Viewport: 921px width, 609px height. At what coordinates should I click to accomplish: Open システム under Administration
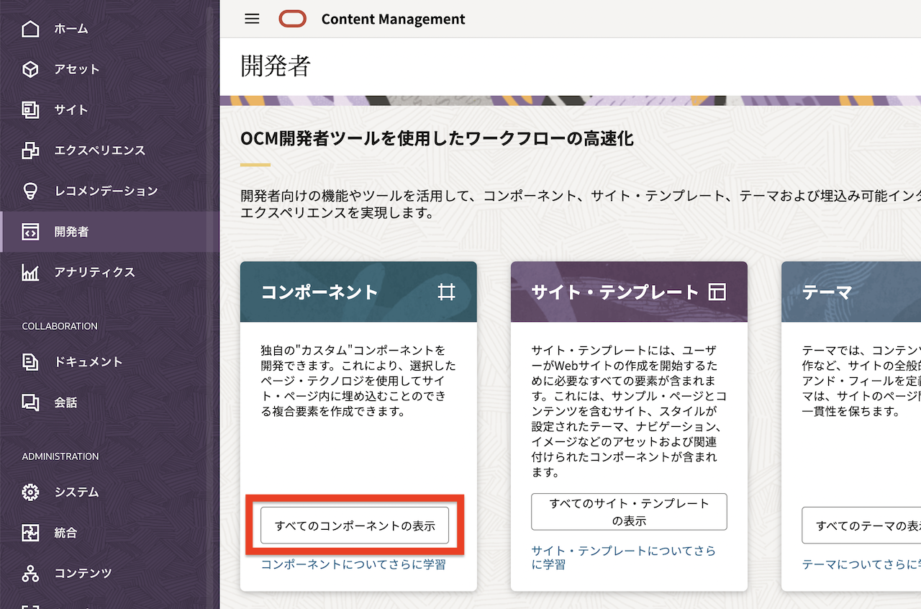coord(109,492)
